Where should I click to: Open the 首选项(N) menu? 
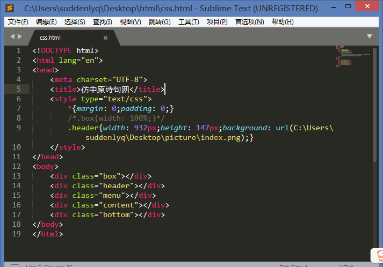pos(249,22)
